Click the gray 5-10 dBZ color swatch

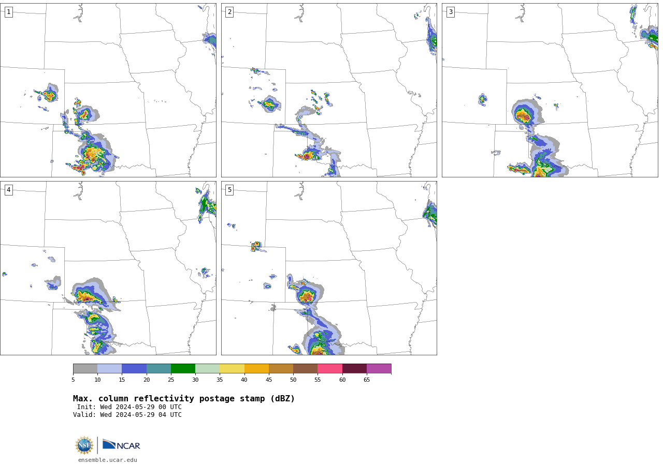pos(85,369)
